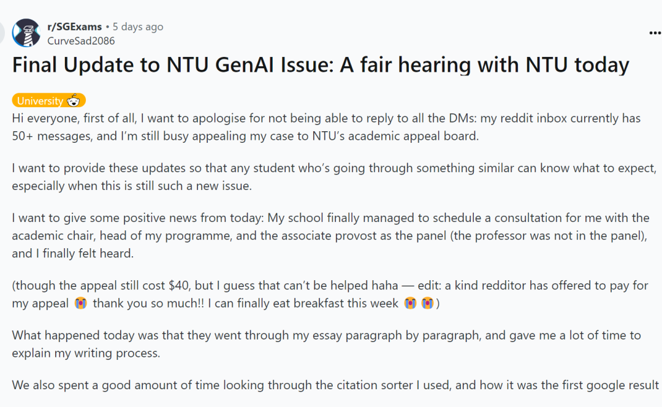Click the r/SGExams community avatar
This screenshot has height=407, width=662.
pyautogui.click(x=26, y=33)
